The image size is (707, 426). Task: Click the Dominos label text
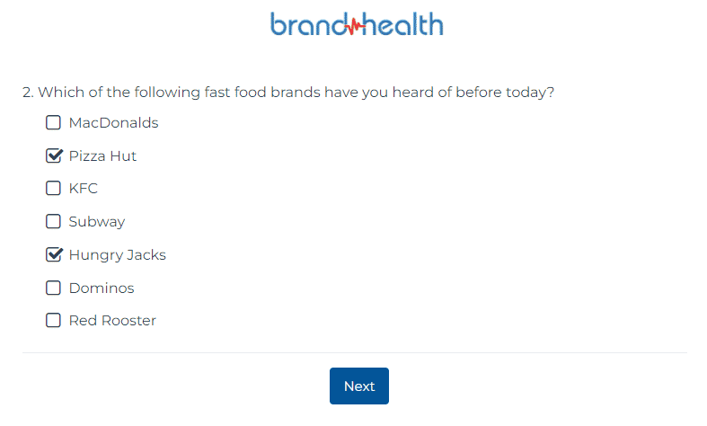click(102, 288)
